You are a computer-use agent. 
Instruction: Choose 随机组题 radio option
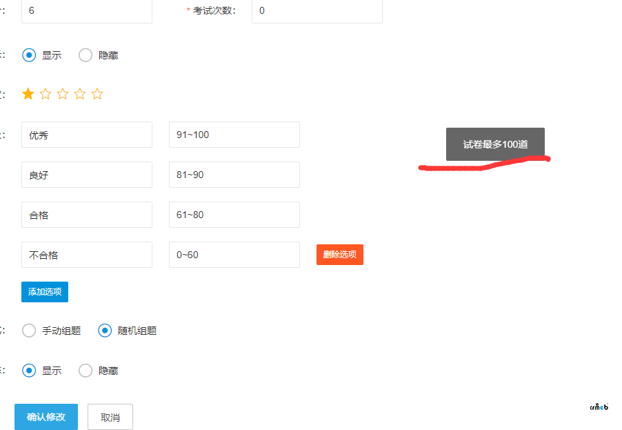105,331
